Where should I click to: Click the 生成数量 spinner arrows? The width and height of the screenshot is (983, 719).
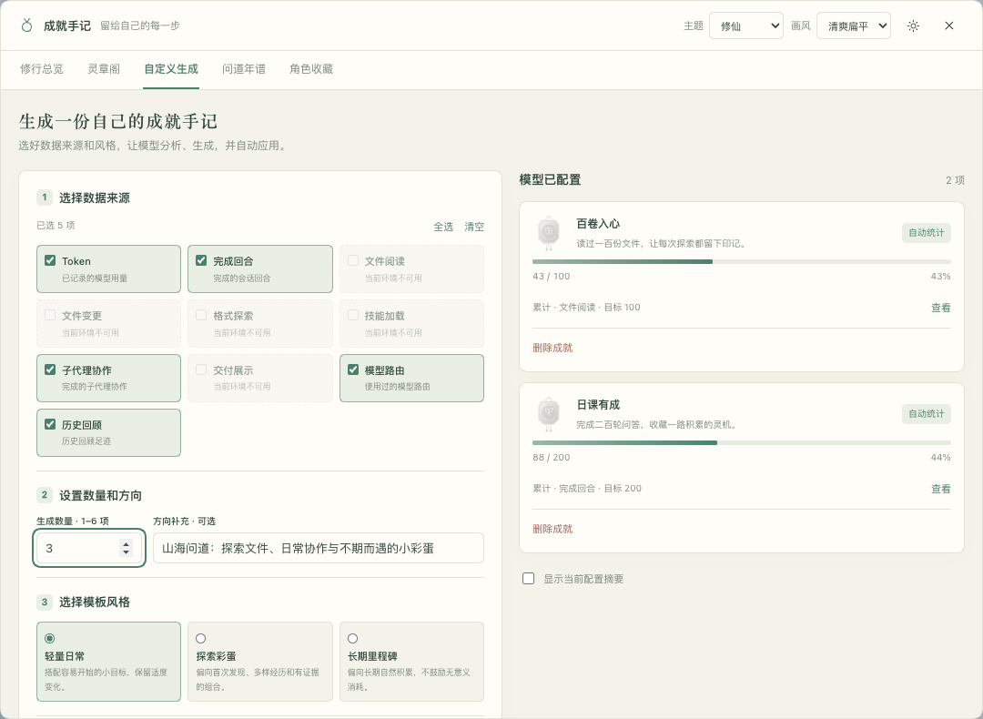click(x=126, y=548)
